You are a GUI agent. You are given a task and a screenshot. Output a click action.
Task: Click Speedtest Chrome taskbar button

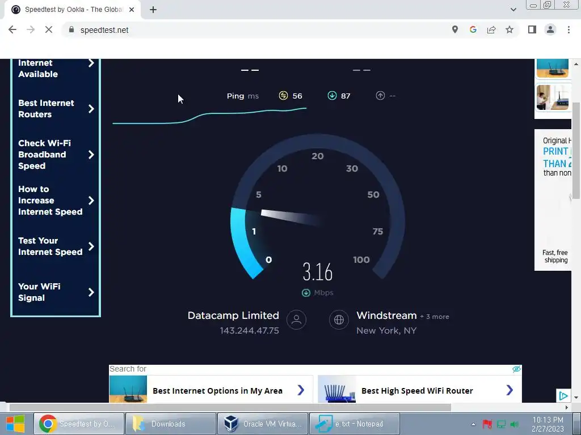coord(78,424)
